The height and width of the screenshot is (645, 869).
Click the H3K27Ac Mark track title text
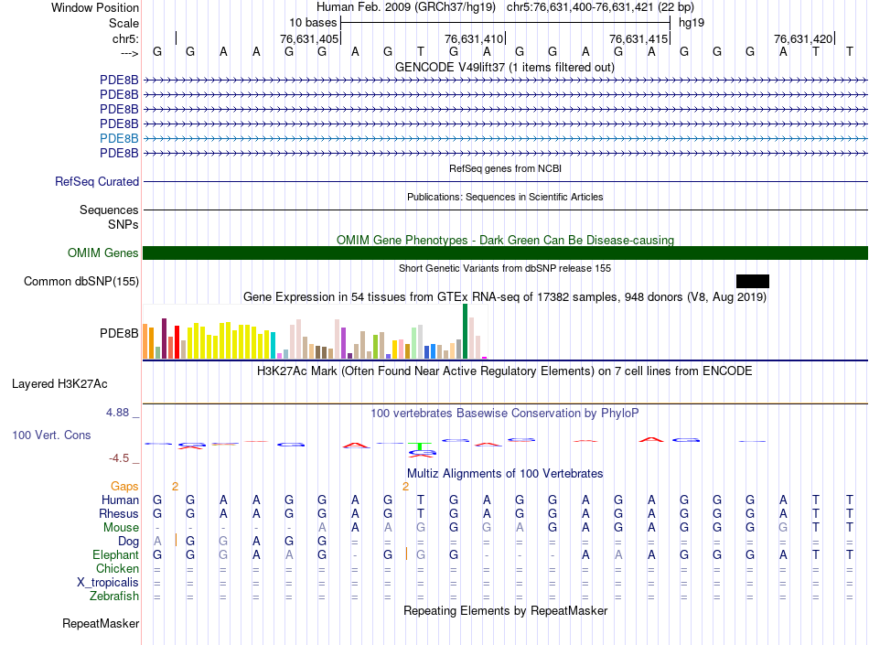point(504,371)
